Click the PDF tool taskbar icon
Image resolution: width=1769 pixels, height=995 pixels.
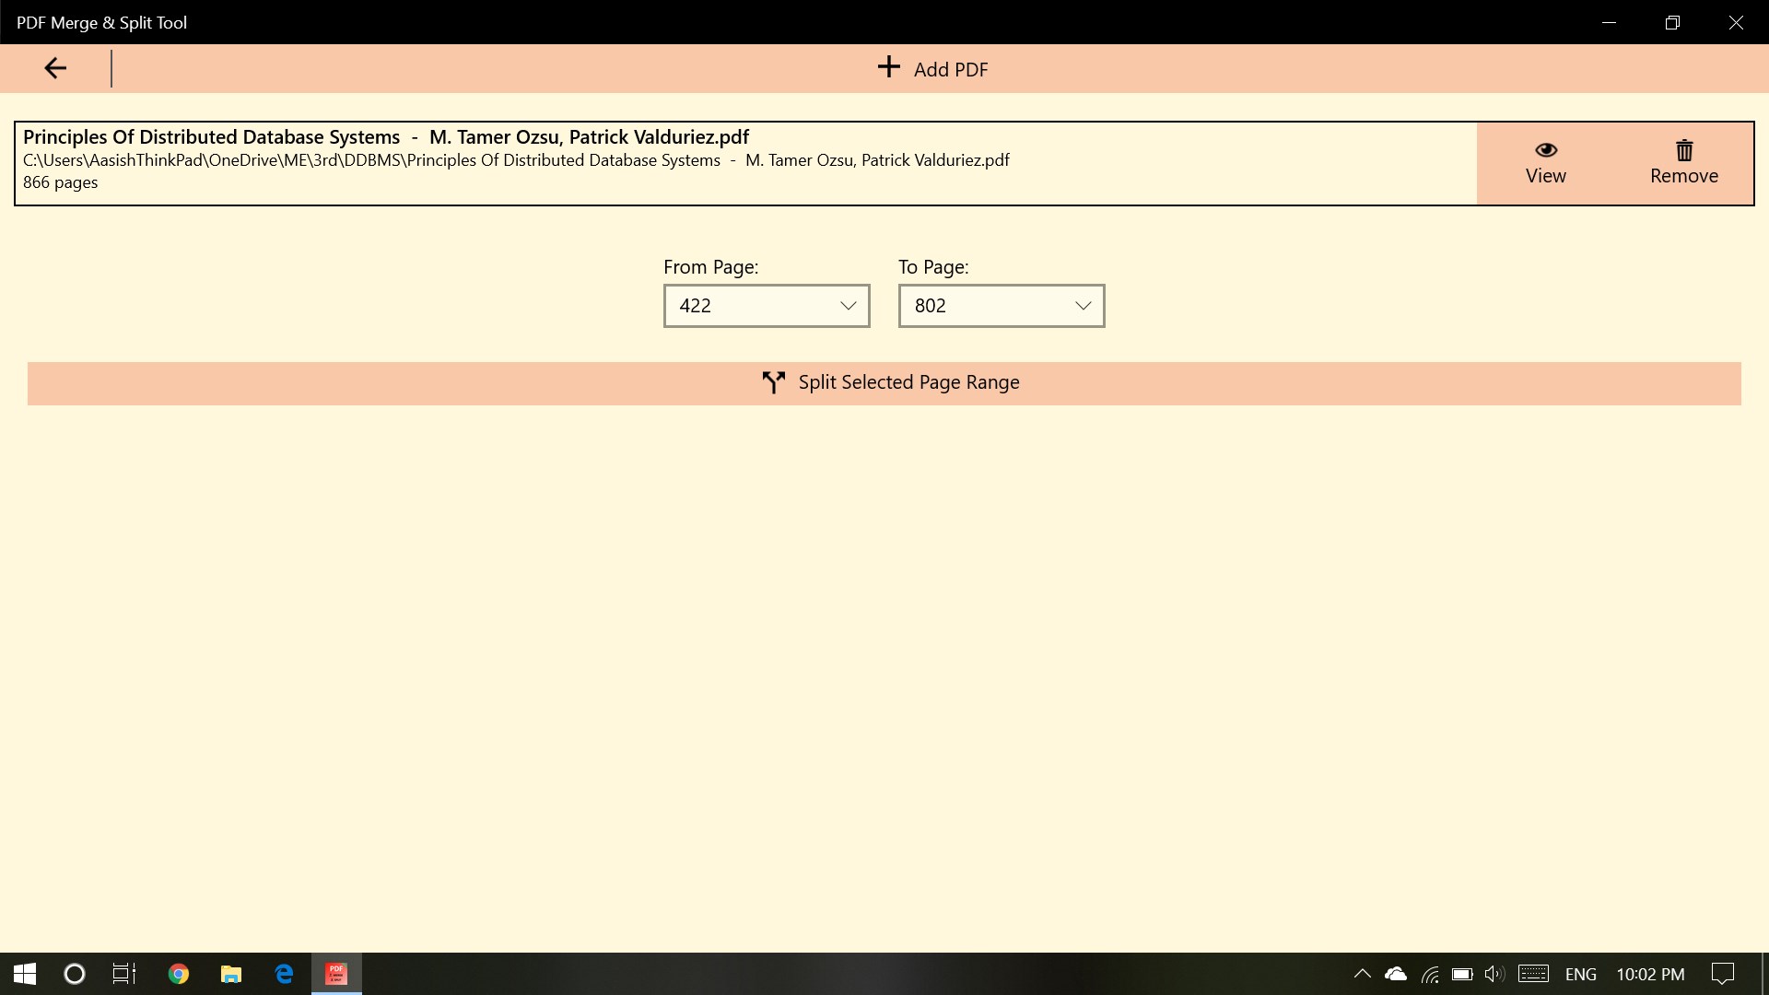336,974
